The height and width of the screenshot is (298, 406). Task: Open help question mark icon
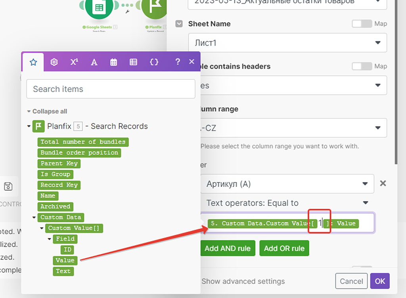click(177, 62)
